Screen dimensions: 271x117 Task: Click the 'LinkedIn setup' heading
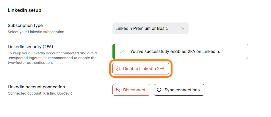[24, 10]
